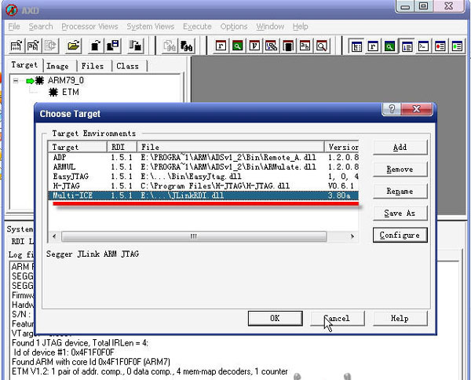
Task: Open the Processor Views menu
Action: (89, 27)
